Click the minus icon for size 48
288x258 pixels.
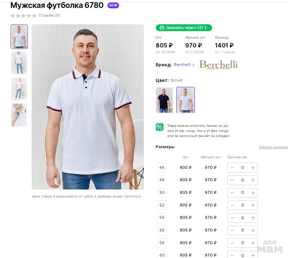click(232, 180)
